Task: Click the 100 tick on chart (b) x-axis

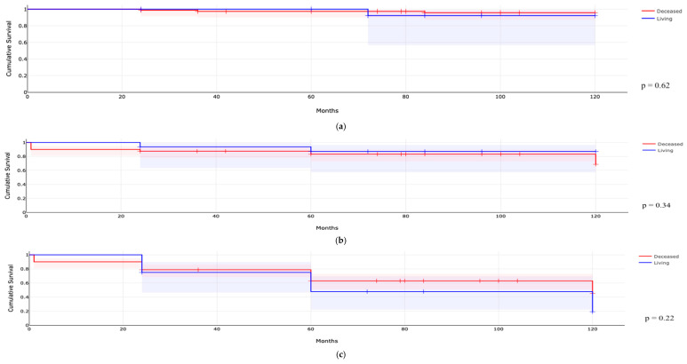Action: click(500, 216)
